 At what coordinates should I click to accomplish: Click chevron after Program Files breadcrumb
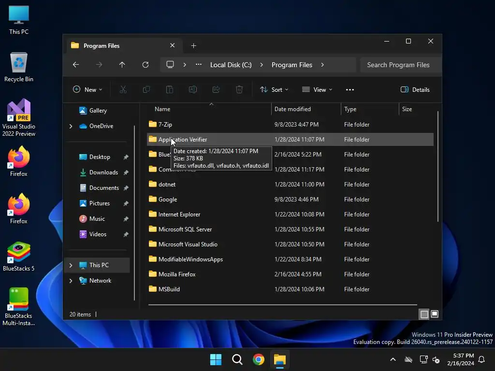pyautogui.click(x=322, y=65)
